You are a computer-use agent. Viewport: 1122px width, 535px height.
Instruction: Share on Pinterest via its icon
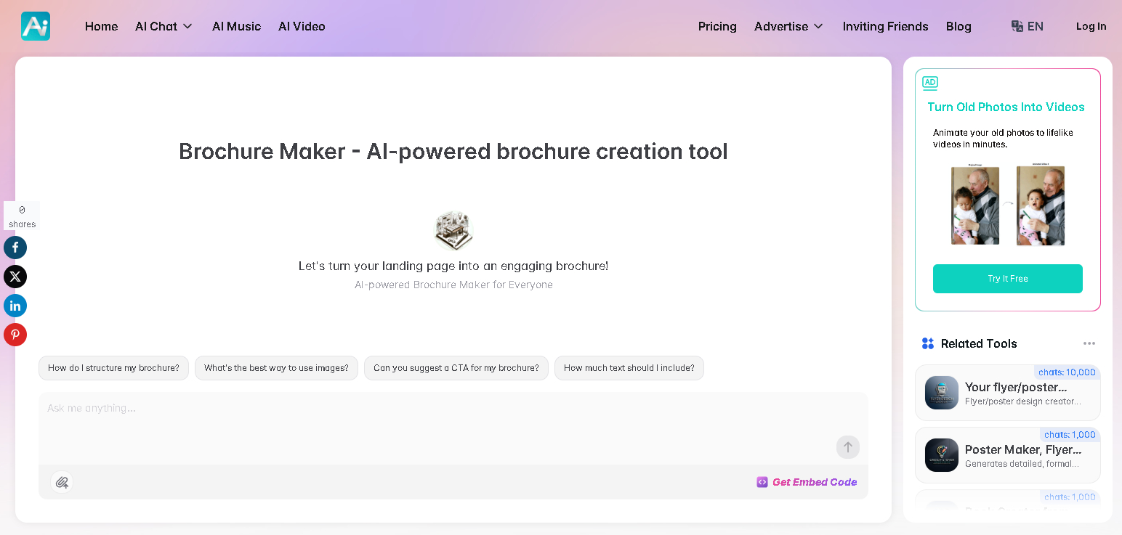tap(15, 335)
